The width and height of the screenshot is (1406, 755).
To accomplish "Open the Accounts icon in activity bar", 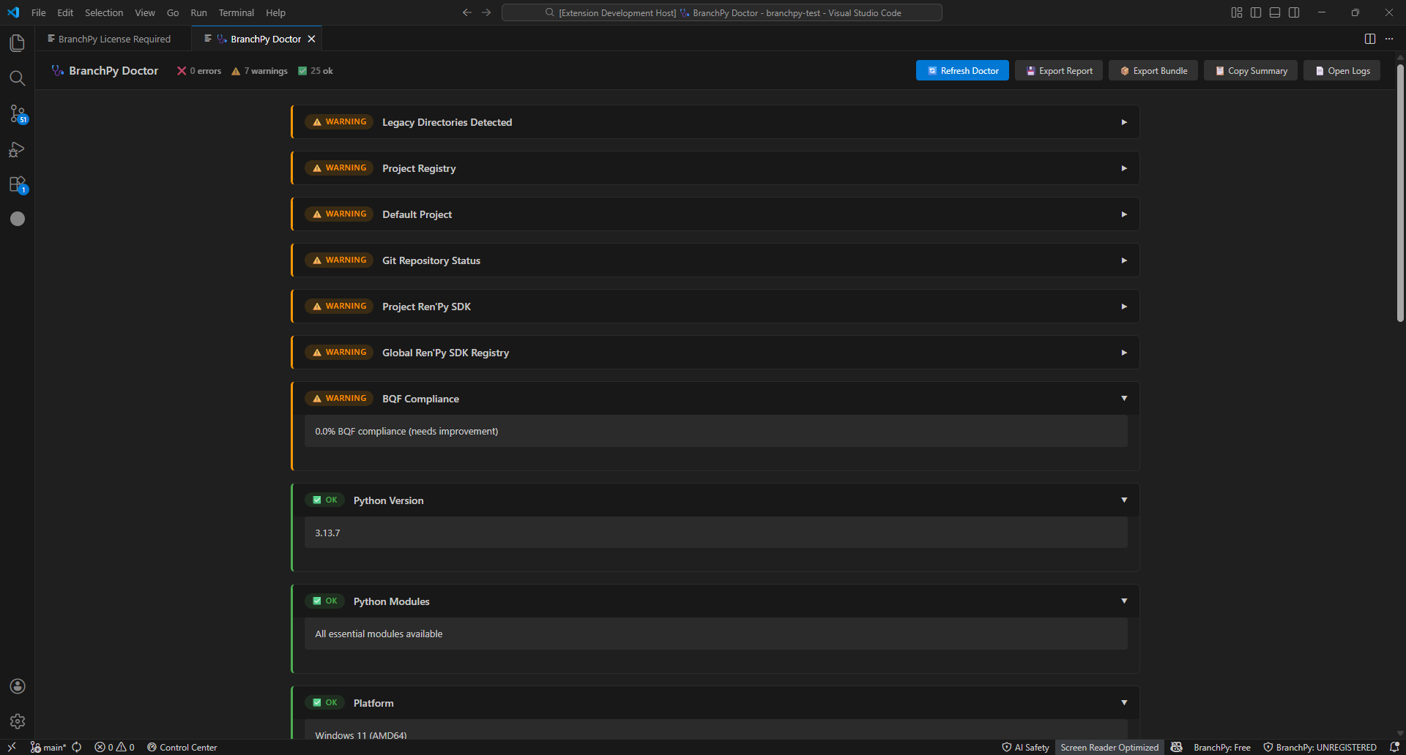I will [x=18, y=686].
